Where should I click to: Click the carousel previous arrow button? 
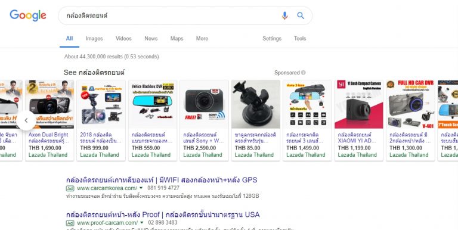click(x=26, y=120)
